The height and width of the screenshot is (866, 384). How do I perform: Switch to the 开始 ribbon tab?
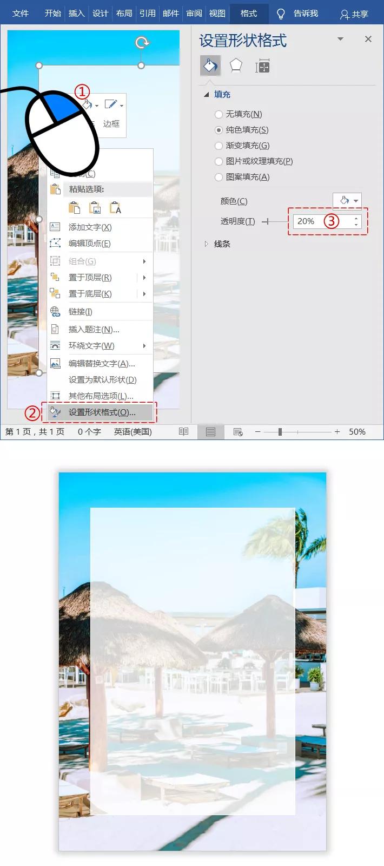tap(53, 13)
